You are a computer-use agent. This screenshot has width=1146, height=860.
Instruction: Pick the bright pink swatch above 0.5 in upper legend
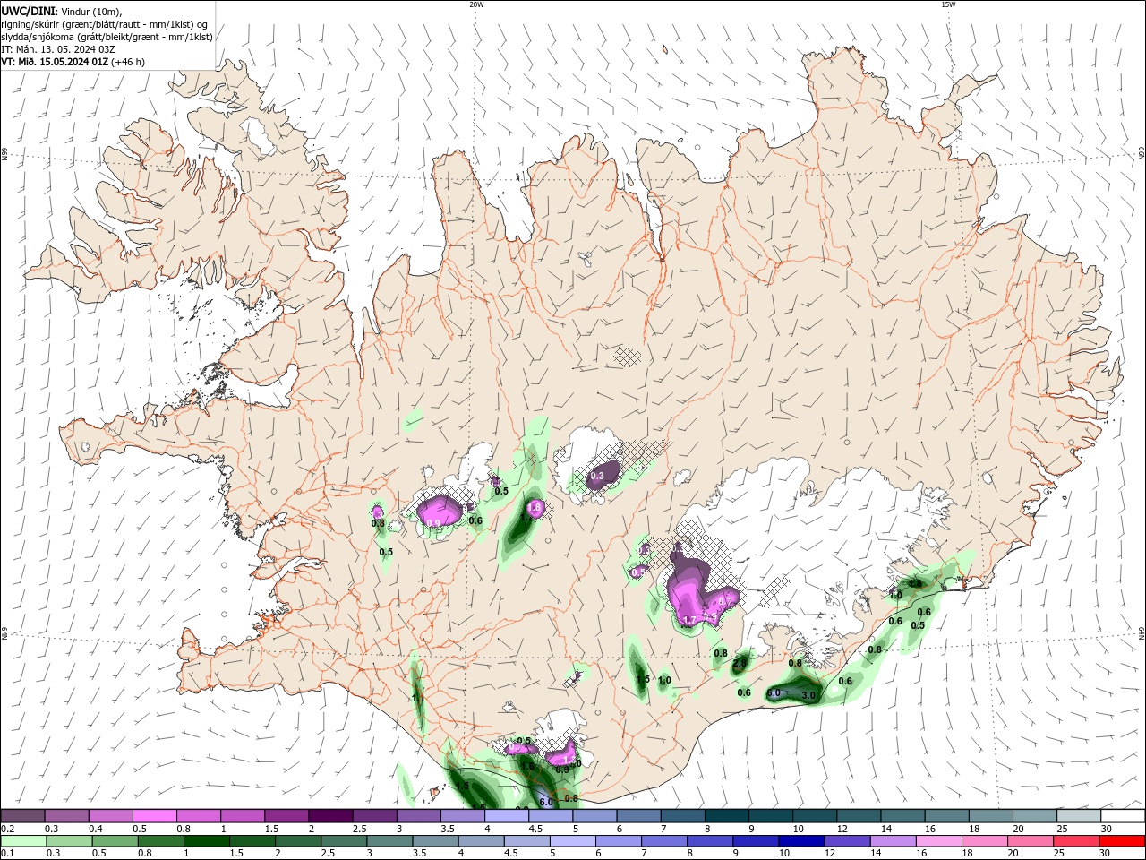tap(154, 815)
